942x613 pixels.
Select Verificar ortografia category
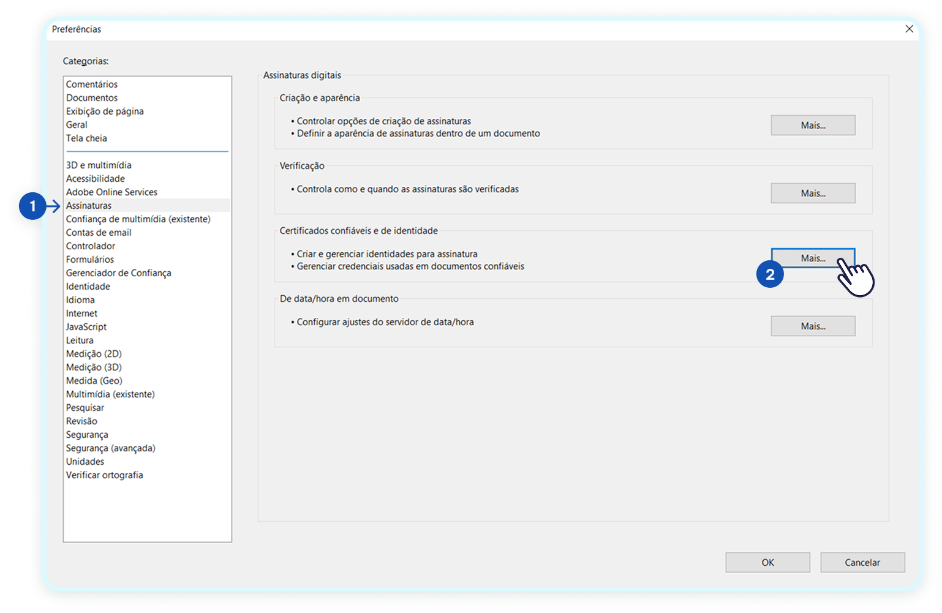click(x=105, y=475)
